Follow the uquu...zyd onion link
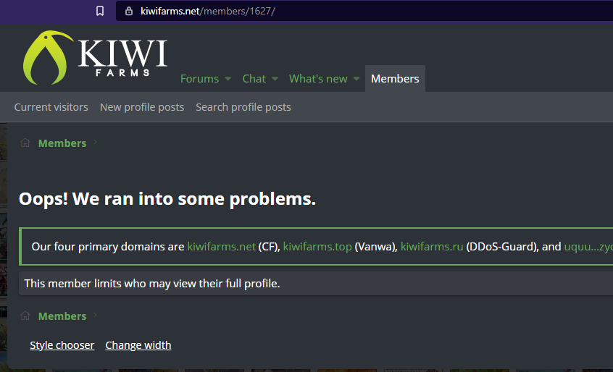This screenshot has width=613, height=372. pos(588,247)
